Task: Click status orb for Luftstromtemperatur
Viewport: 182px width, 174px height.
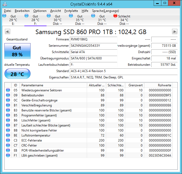Action: pyautogui.click(x=8, y=135)
